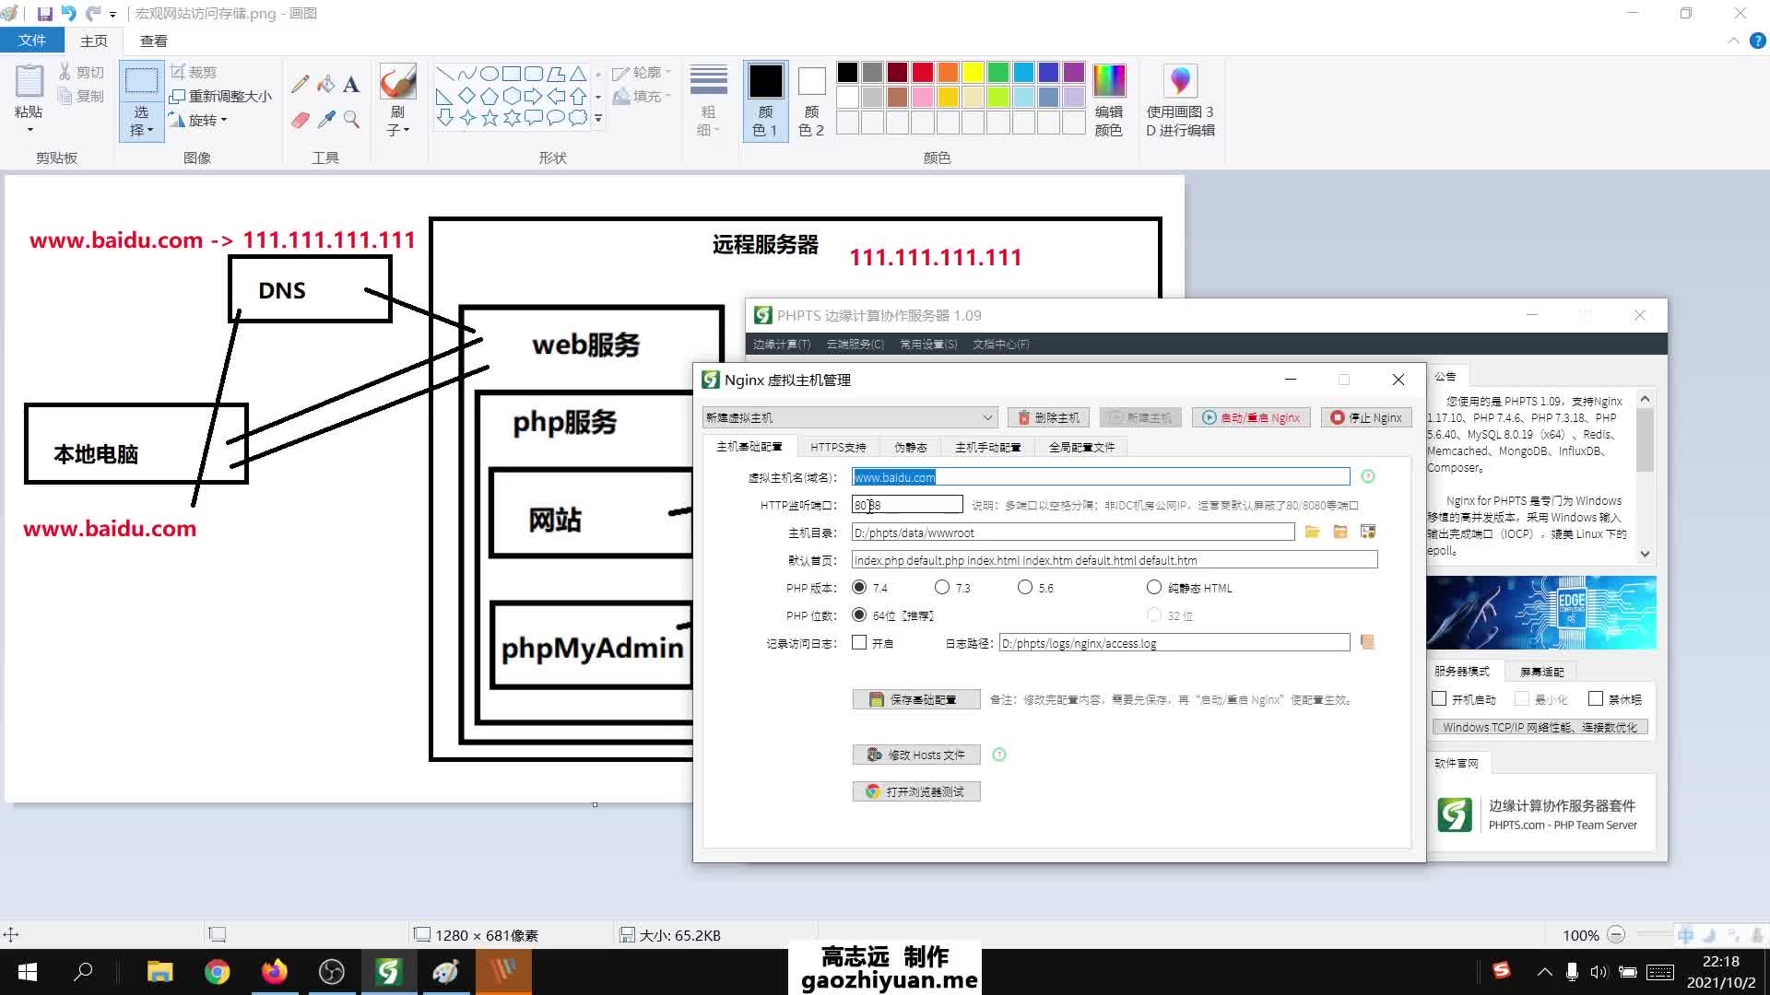Switch to the 主机手动配置 tab

coord(987,447)
